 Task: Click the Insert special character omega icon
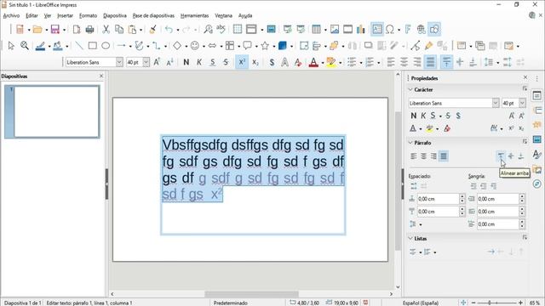pyautogui.click(x=390, y=30)
